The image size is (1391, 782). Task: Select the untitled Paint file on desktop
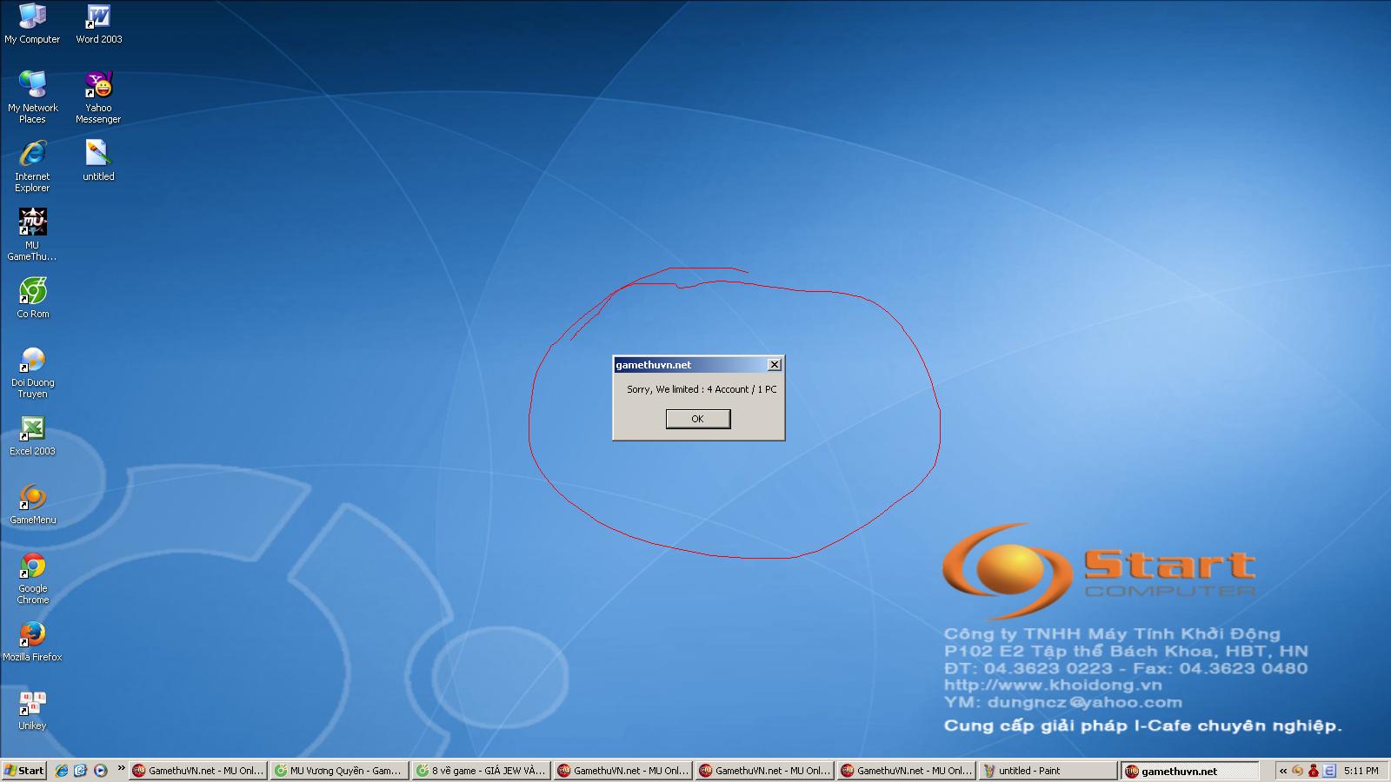coord(98,155)
